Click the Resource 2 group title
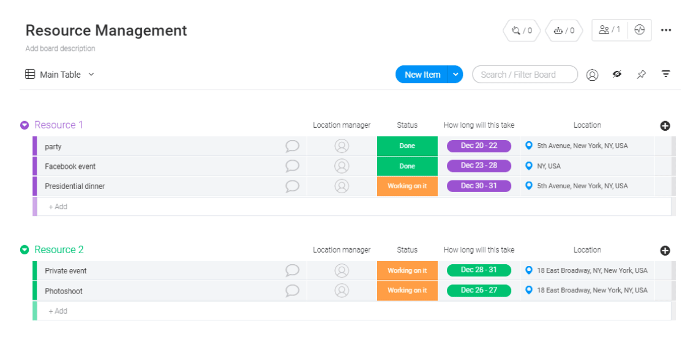Image resolution: width=693 pixels, height=340 pixels. coord(59,249)
